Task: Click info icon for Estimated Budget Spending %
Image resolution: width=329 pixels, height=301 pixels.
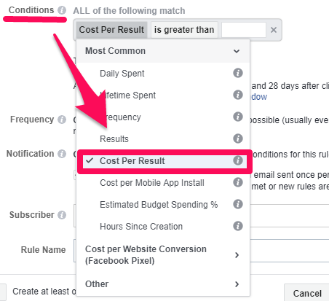Action: 238,204
